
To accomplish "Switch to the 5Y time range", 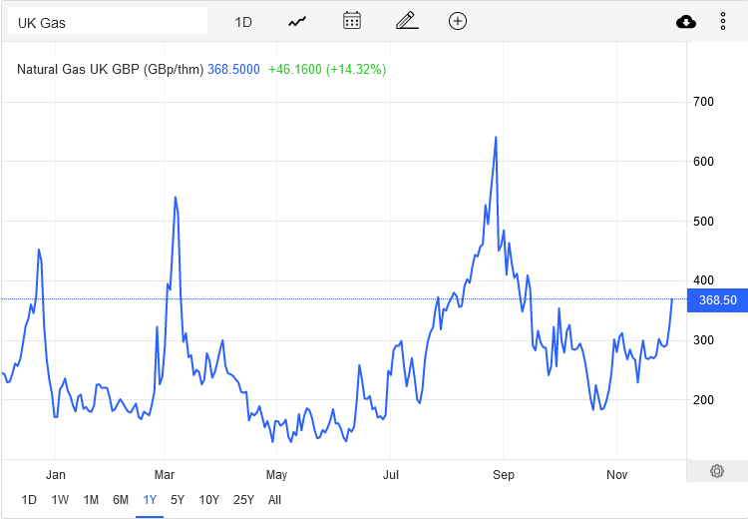I will (x=178, y=500).
